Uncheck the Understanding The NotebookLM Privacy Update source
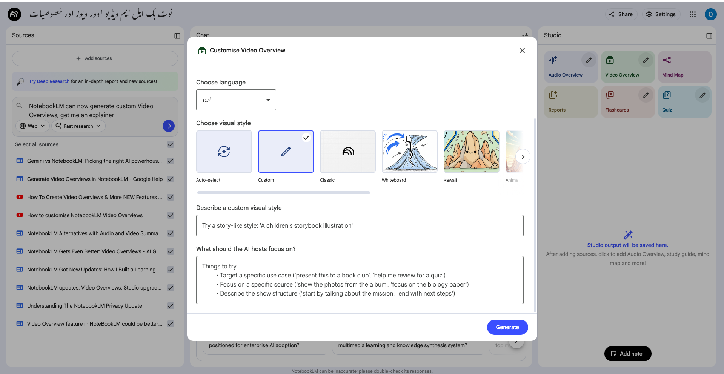Image resolution: width=724 pixels, height=374 pixels. pos(170,306)
